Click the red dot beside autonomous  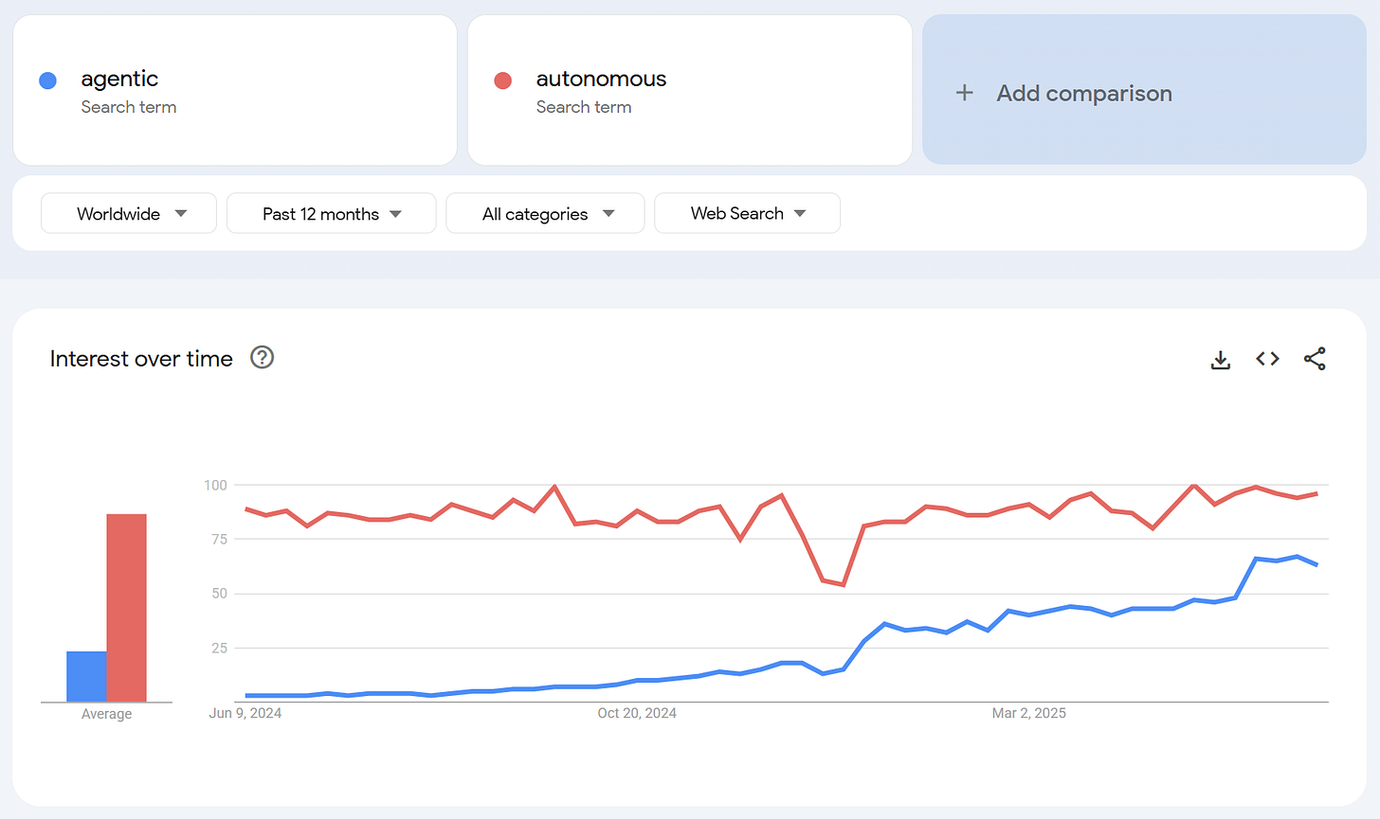coord(503,80)
